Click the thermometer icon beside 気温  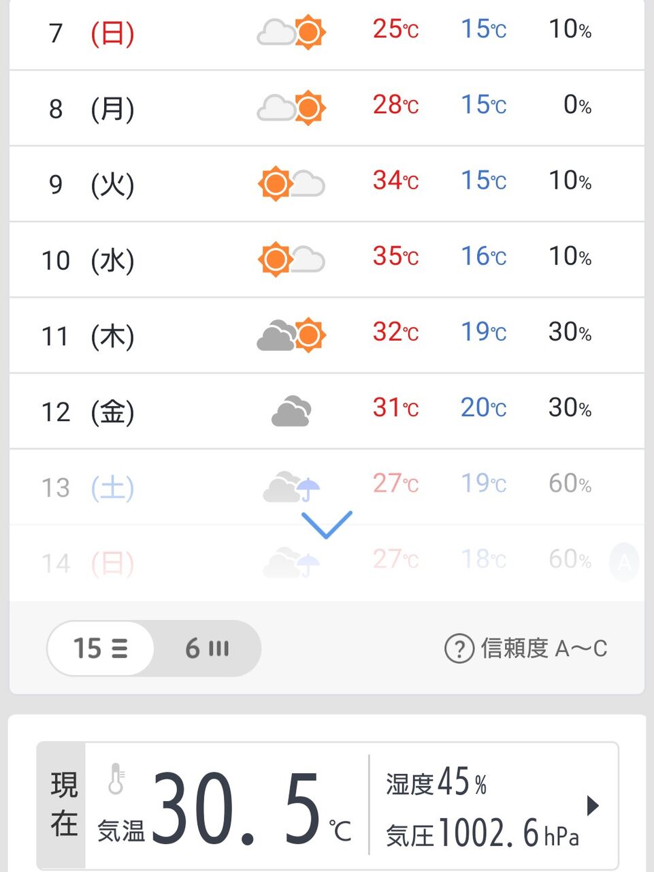click(x=116, y=779)
